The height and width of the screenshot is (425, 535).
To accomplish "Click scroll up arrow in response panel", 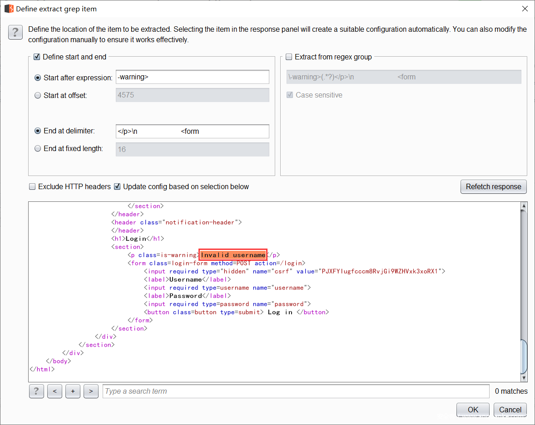I will (524, 206).
